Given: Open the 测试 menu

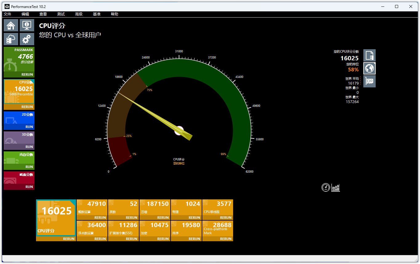Looking at the screenshot, I should 61,14.
